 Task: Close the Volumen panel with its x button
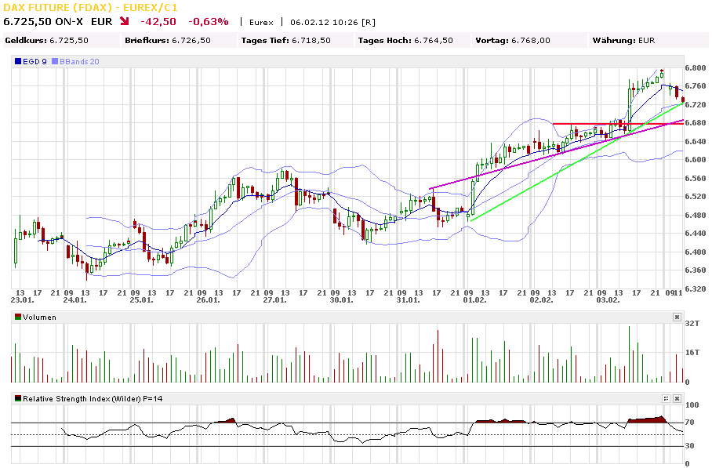click(x=677, y=317)
